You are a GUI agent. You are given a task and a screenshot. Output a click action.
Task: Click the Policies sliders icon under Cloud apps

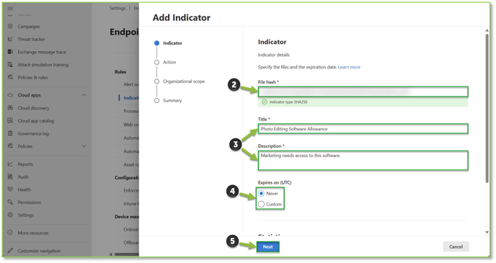(x=10, y=146)
